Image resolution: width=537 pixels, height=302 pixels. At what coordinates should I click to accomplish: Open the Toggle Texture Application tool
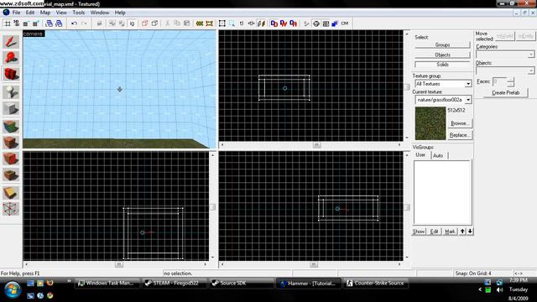(x=11, y=127)
